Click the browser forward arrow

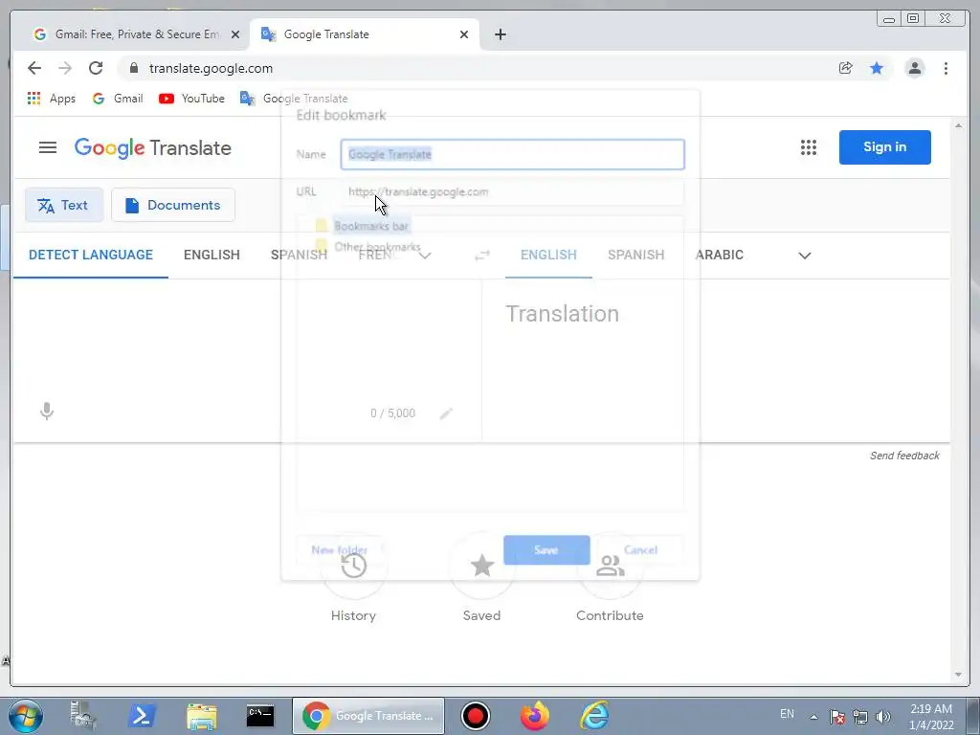pos(65,68)
